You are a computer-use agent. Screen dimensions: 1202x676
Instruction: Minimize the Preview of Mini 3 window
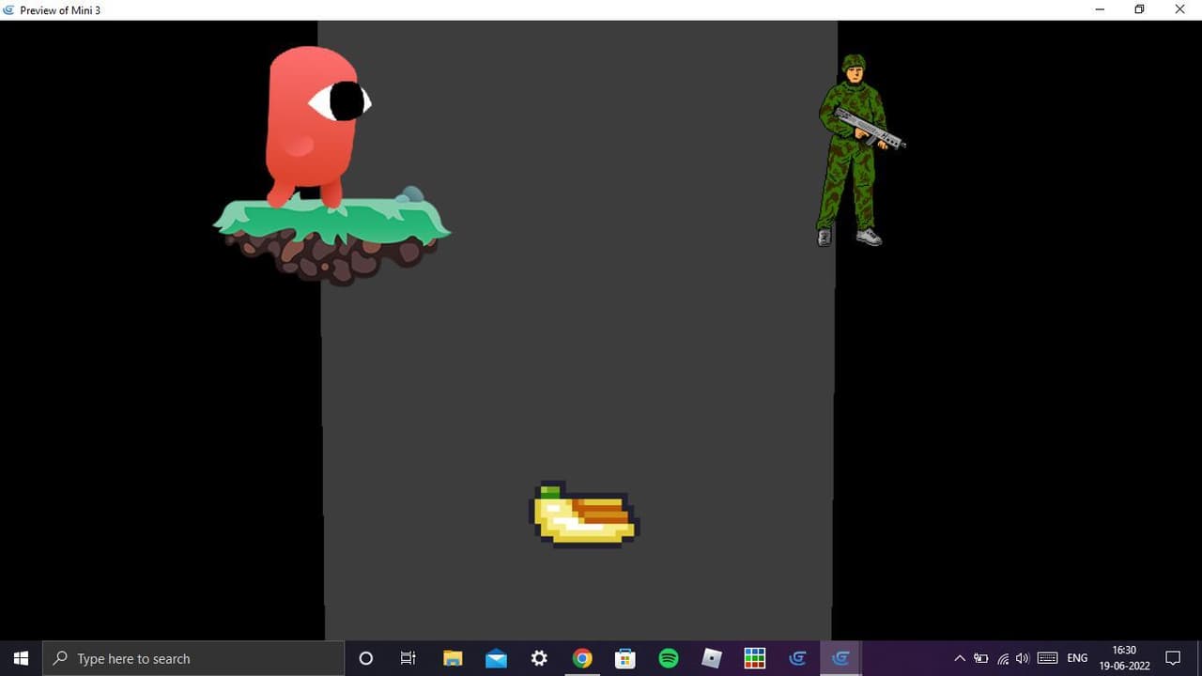1100,9
